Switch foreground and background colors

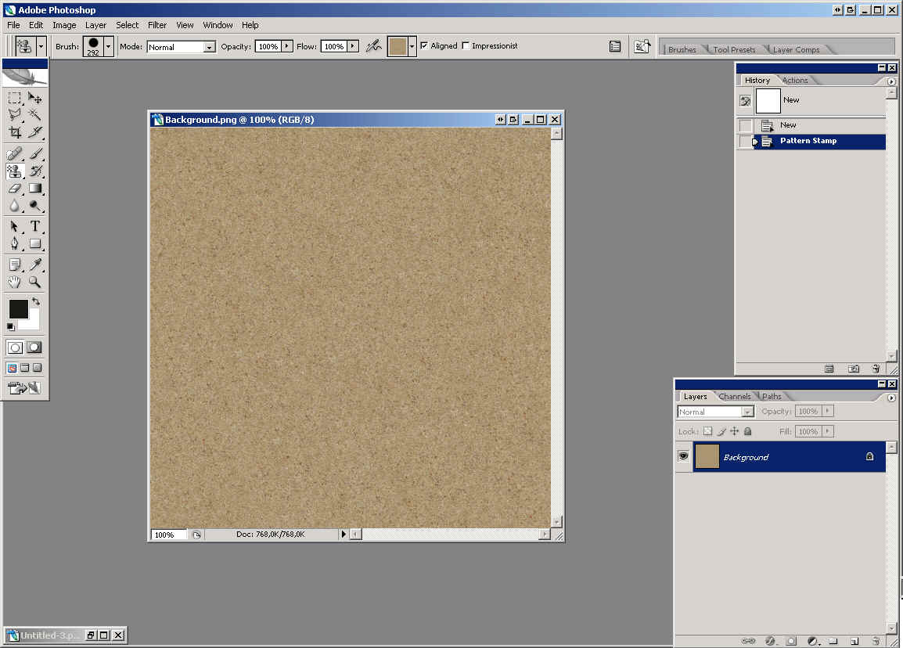coord(36,301)
